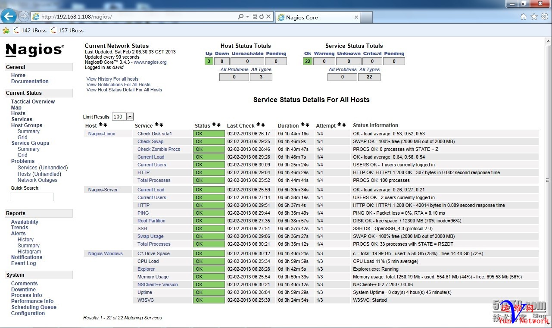This screenshot has height=328, width=552.
Task: Focus the Quick Search input field
Action: click(32, 197)
